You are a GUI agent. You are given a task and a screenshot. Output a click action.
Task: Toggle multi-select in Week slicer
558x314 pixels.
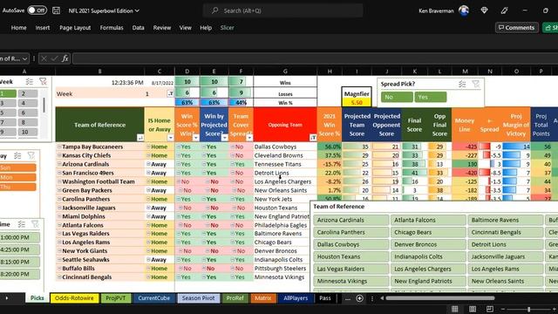[29, 81]
